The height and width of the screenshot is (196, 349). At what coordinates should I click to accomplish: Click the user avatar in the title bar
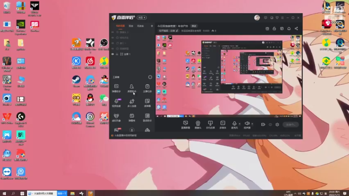pyautogui.click(x=257, y=18)
